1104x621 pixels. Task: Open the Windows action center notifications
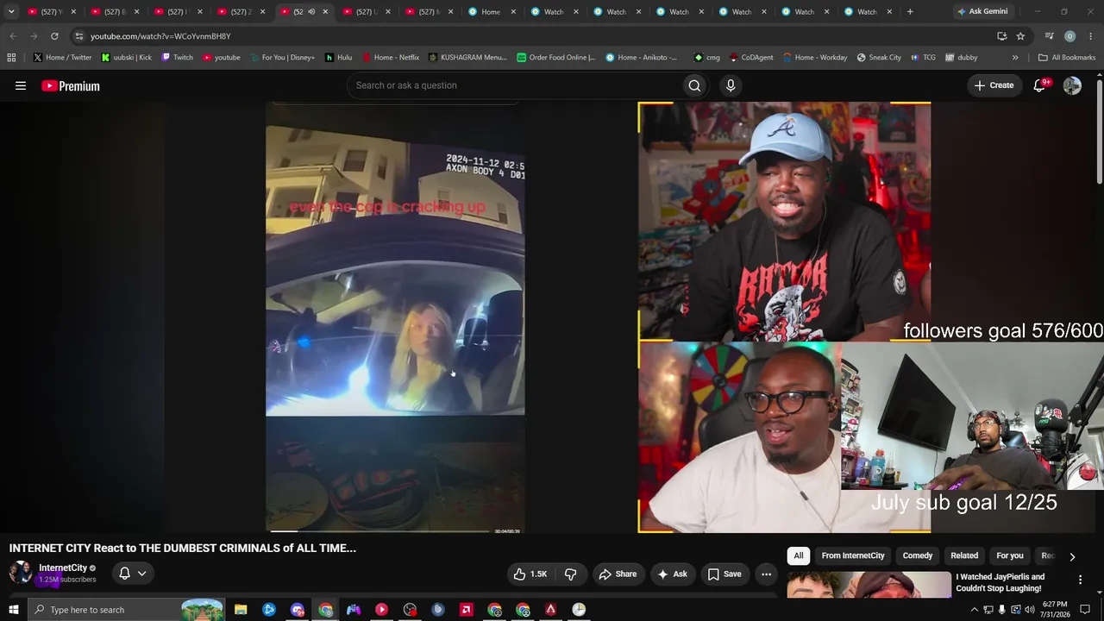pos(1085,610)
